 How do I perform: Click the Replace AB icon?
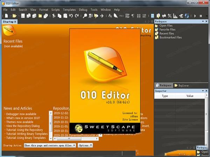point(91,16)
